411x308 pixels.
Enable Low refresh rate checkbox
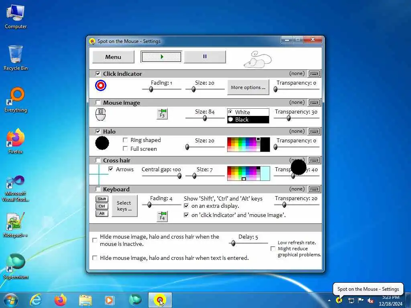(273, 249)
